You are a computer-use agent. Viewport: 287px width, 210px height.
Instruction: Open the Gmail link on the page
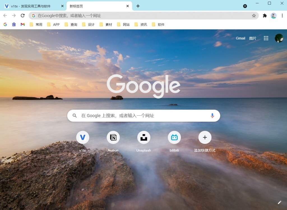tap(240, 38)
